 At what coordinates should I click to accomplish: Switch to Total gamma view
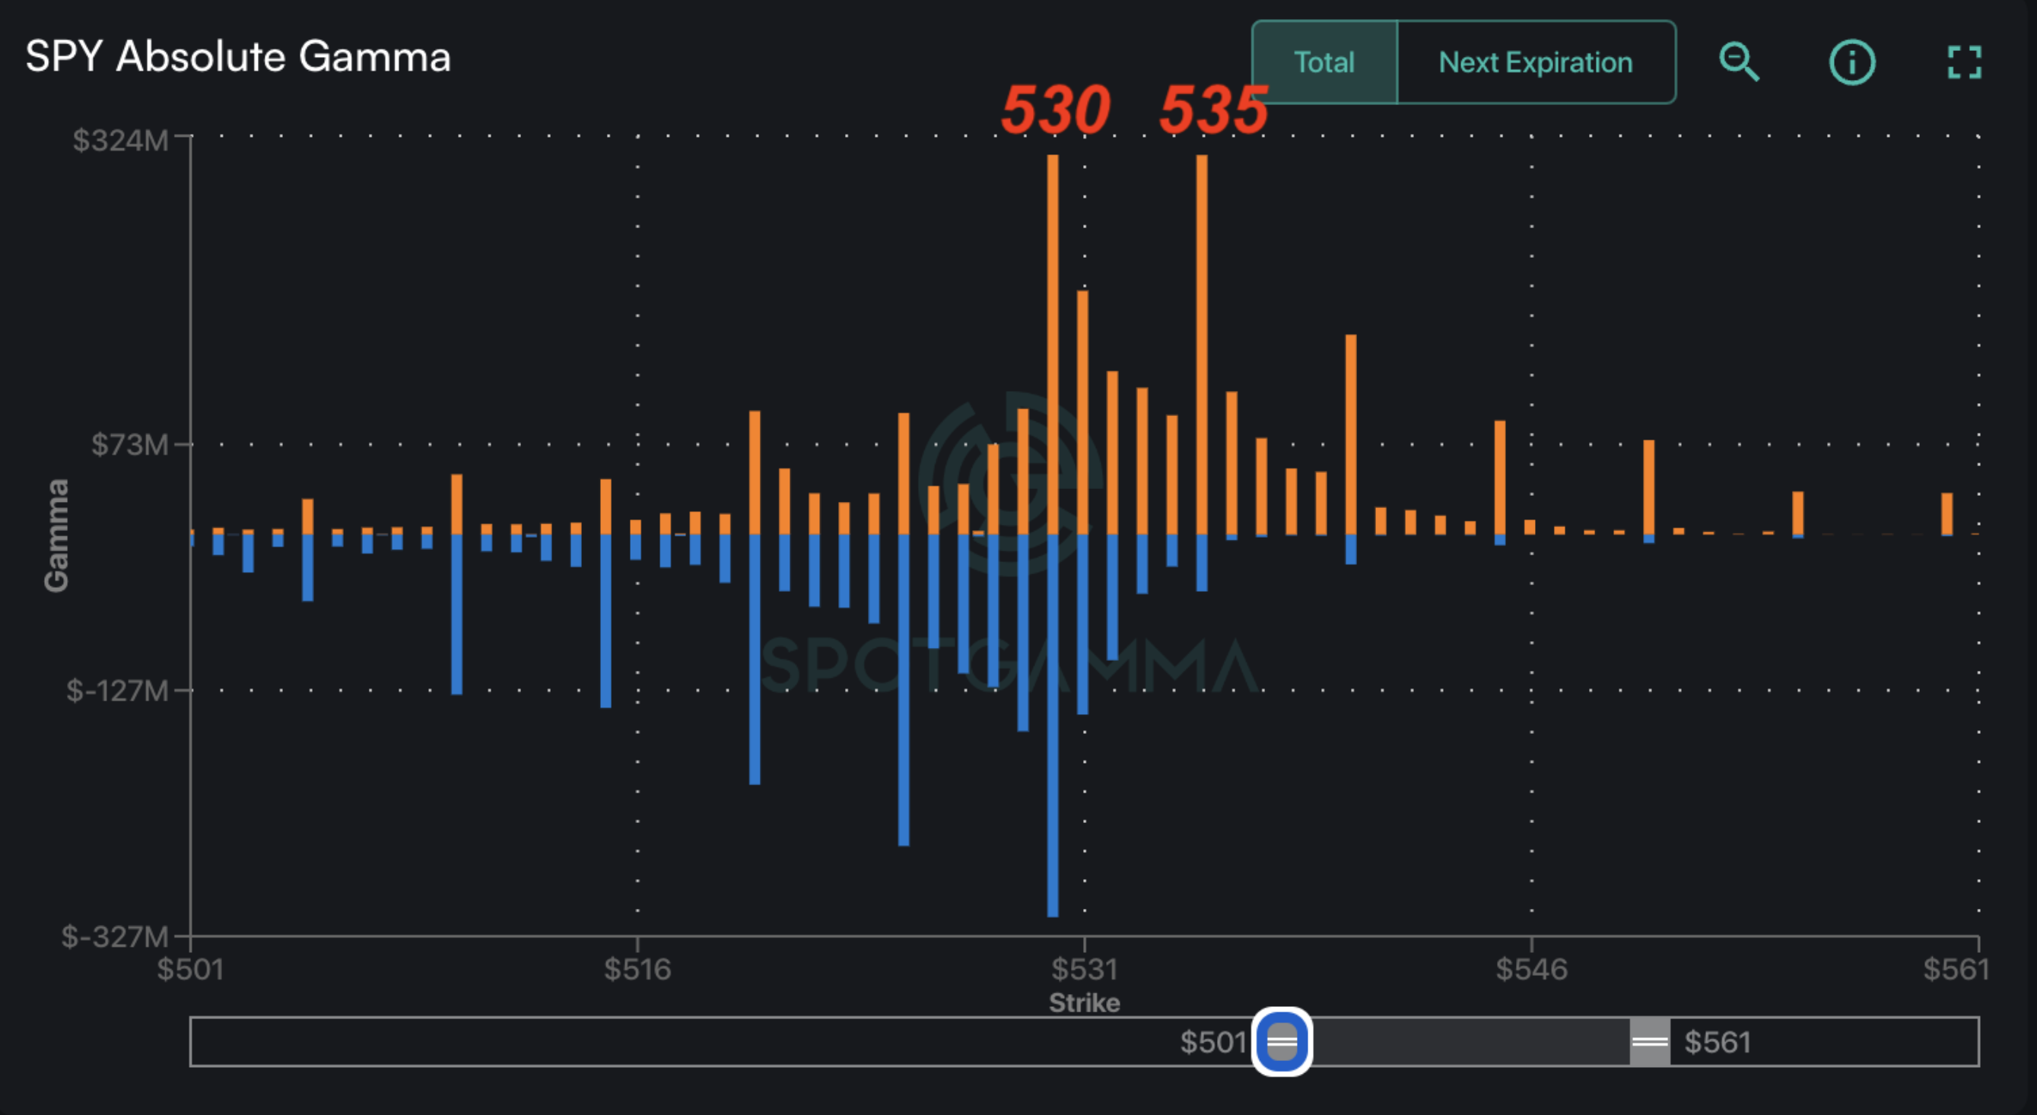(1324, 62)
